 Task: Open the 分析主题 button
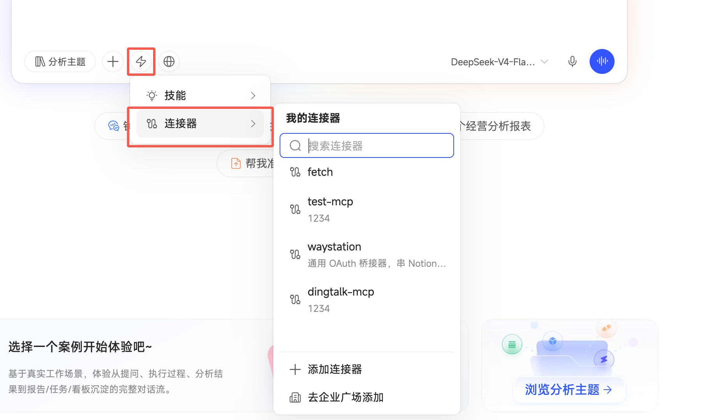[x=60, y=61]
